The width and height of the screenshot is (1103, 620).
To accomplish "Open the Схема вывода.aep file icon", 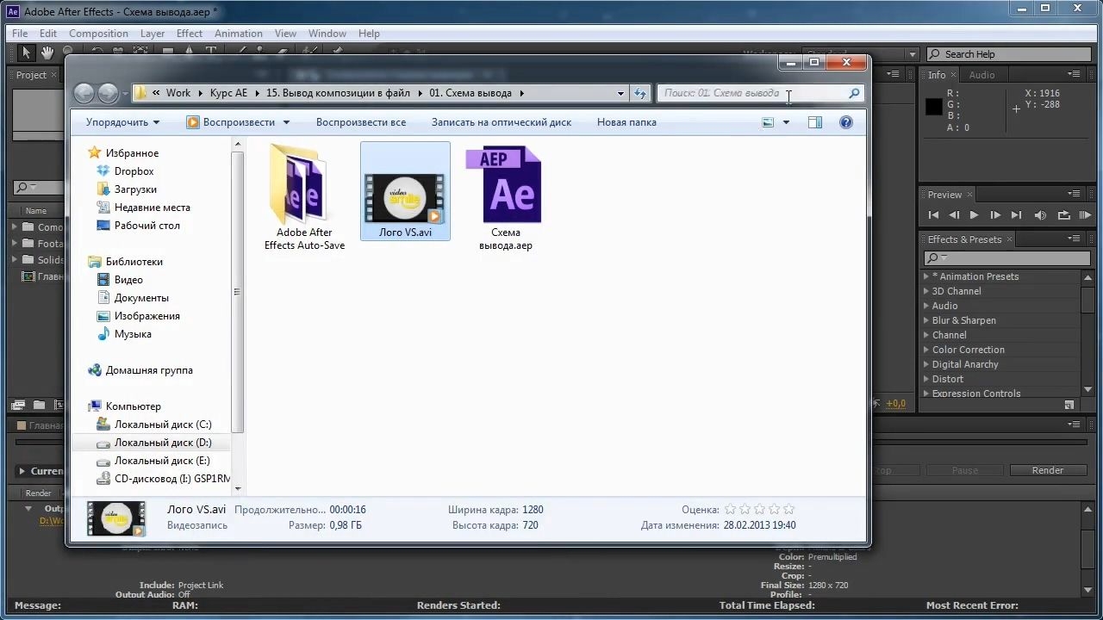I will [x=505, y=185].
